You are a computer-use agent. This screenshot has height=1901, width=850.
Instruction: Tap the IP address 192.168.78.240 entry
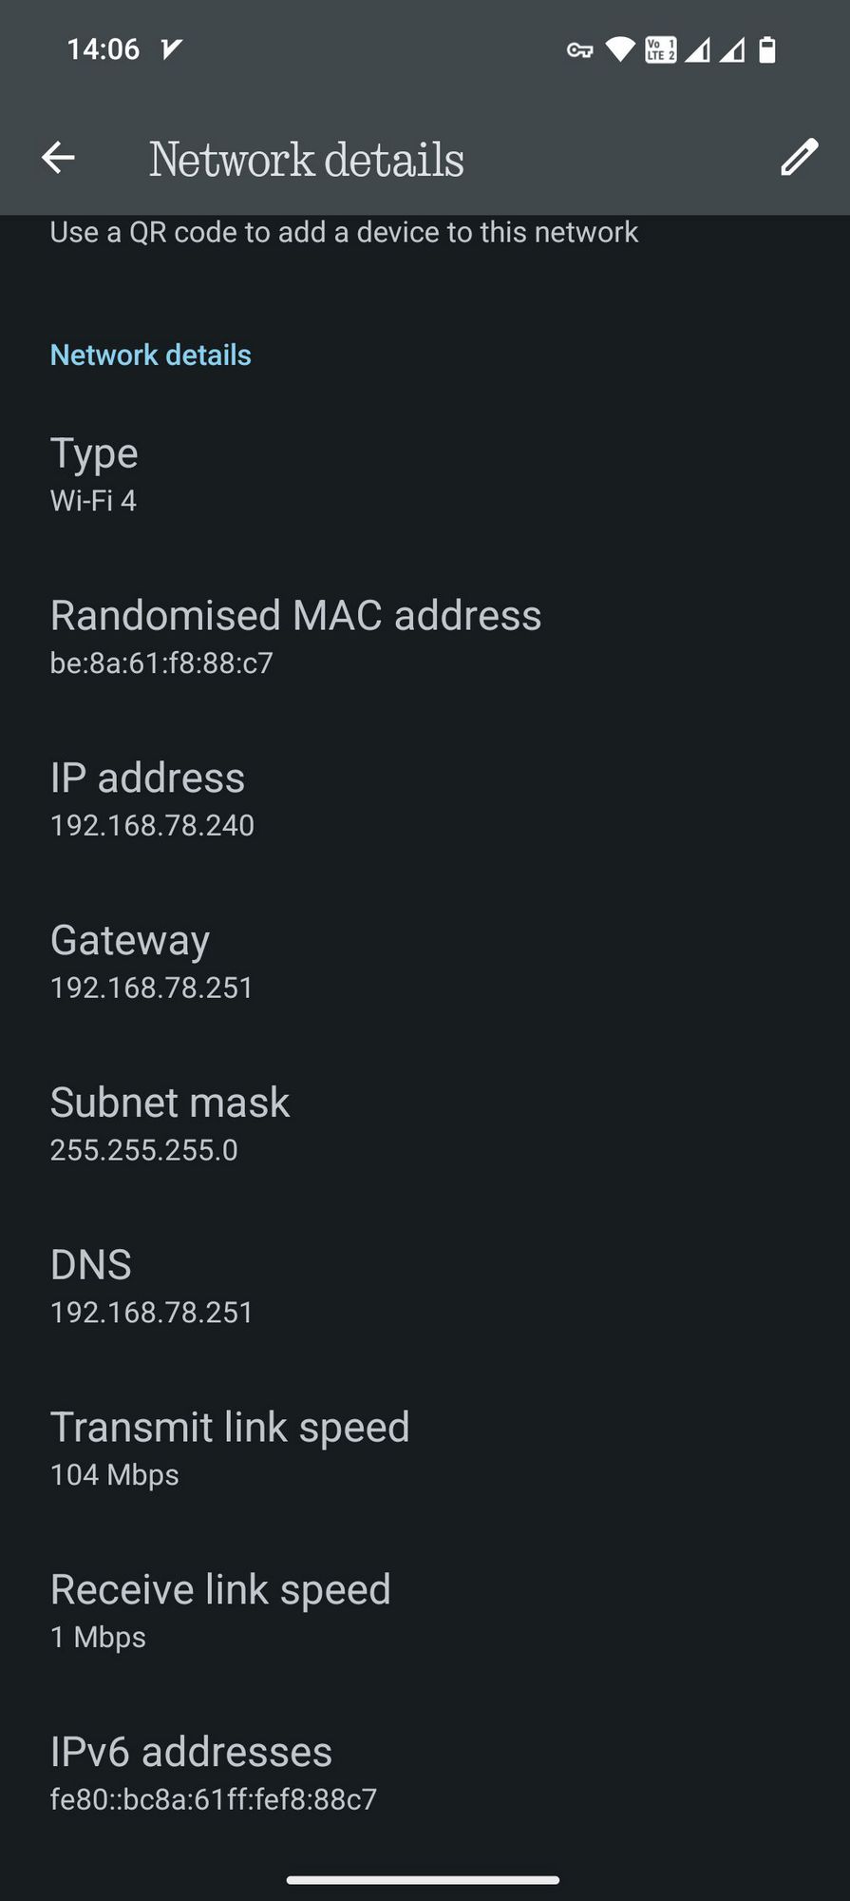coord(152,799)
